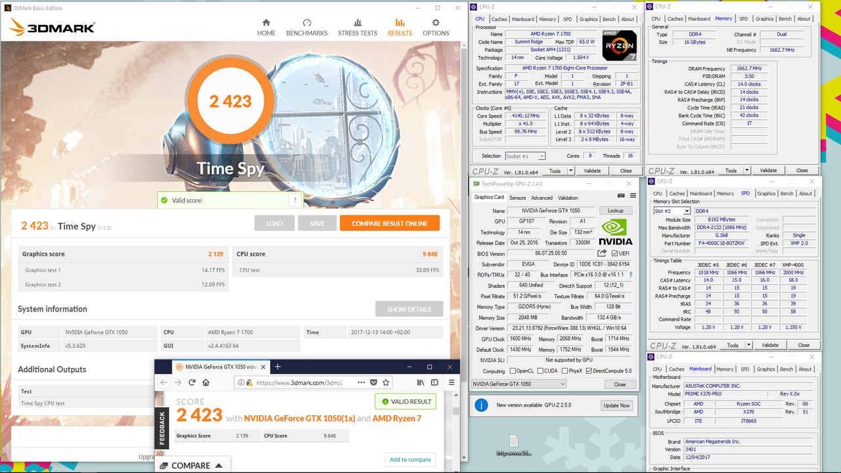Toggle OpenCL checkbox in GPU-Z

513,371
